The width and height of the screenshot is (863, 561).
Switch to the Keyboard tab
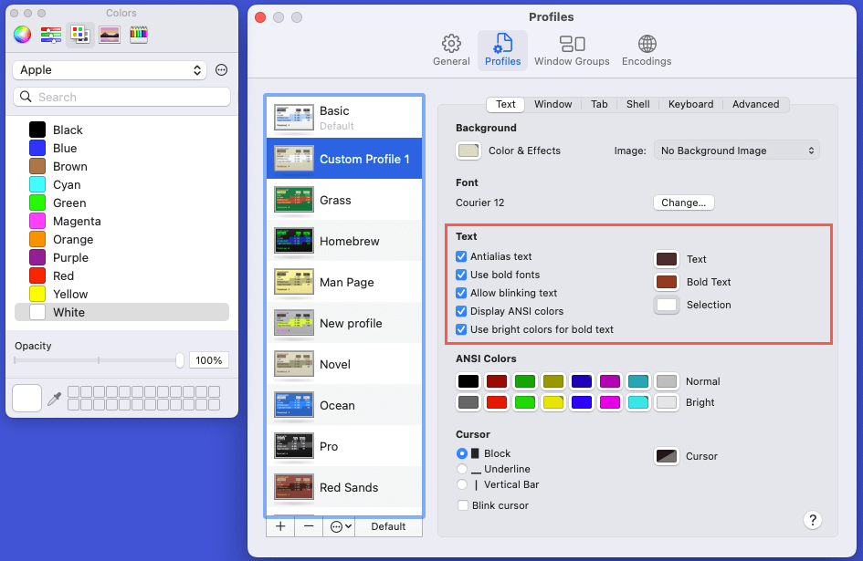[x=690, y=104]
